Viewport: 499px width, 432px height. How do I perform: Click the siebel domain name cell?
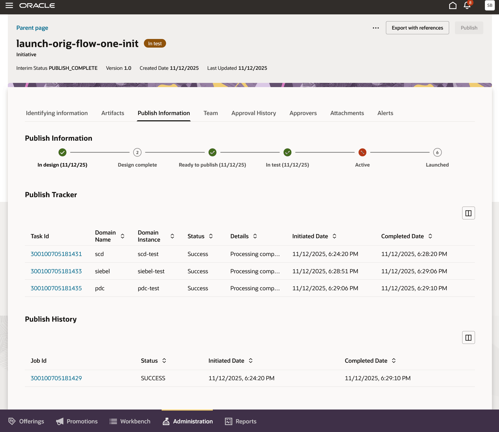(x=102, y=271)
